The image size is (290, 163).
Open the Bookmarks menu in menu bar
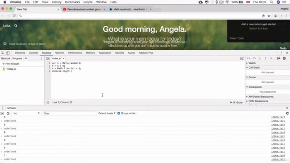tap(72, 2)
